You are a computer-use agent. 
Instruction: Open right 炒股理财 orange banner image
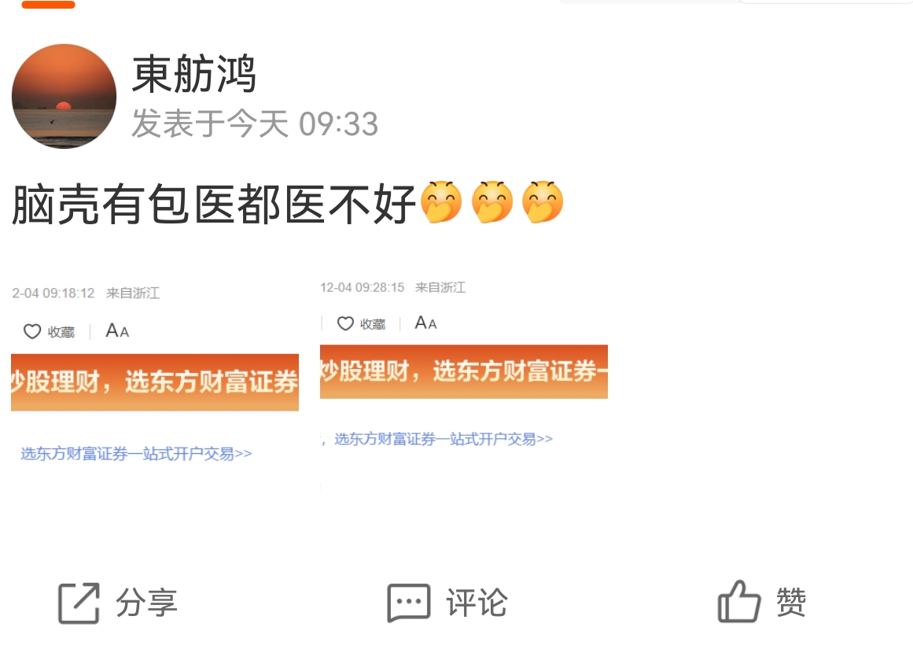point(464,371)
